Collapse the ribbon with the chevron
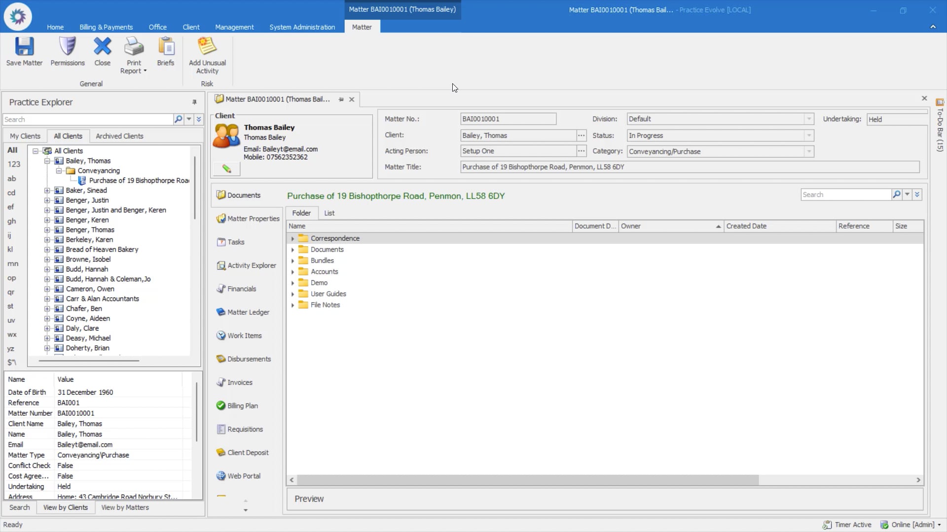Screen dimensions: 947x532 pyautogui.click(x=933, y=27)
